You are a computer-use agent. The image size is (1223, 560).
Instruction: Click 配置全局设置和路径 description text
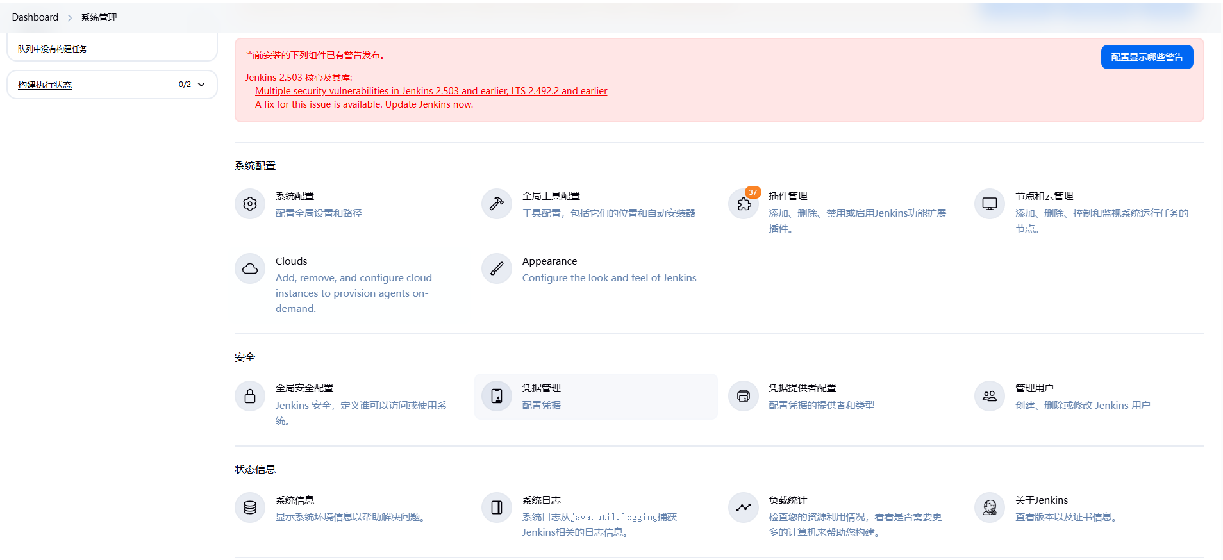[319, 213]
